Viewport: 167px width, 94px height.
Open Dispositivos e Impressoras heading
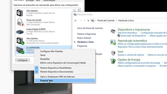[x=134, y=30]
